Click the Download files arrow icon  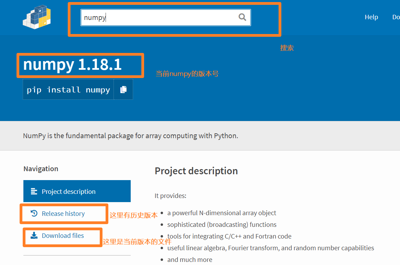(33, 235)
